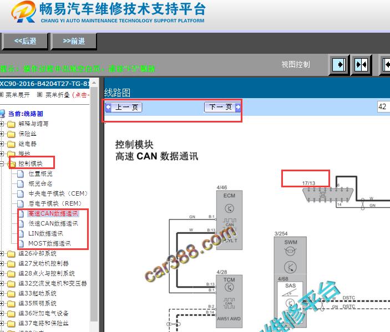Screen dimensions: 390x332
Task: Expand the 组27发动机控制器 tree node
Action: (2, 263)
